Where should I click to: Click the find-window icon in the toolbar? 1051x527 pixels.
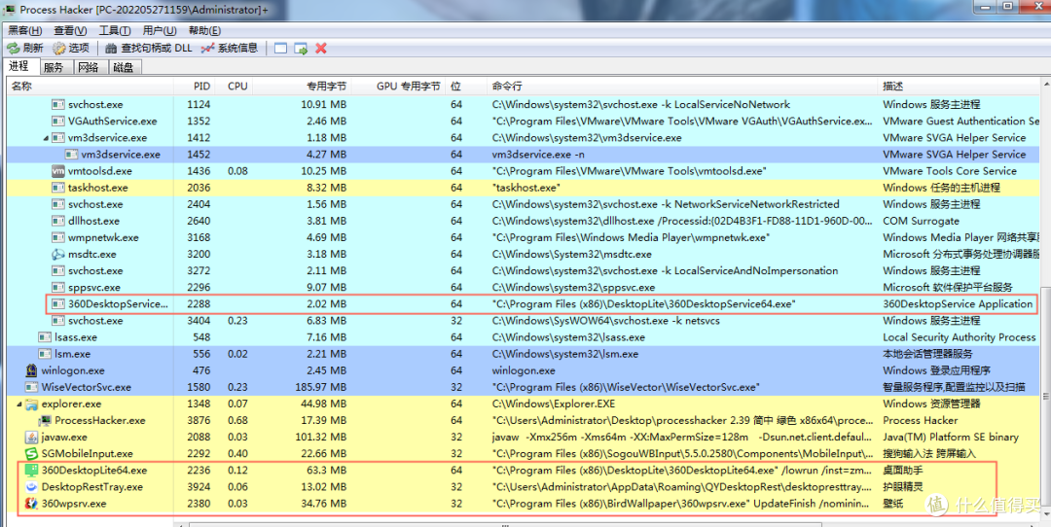281,49
